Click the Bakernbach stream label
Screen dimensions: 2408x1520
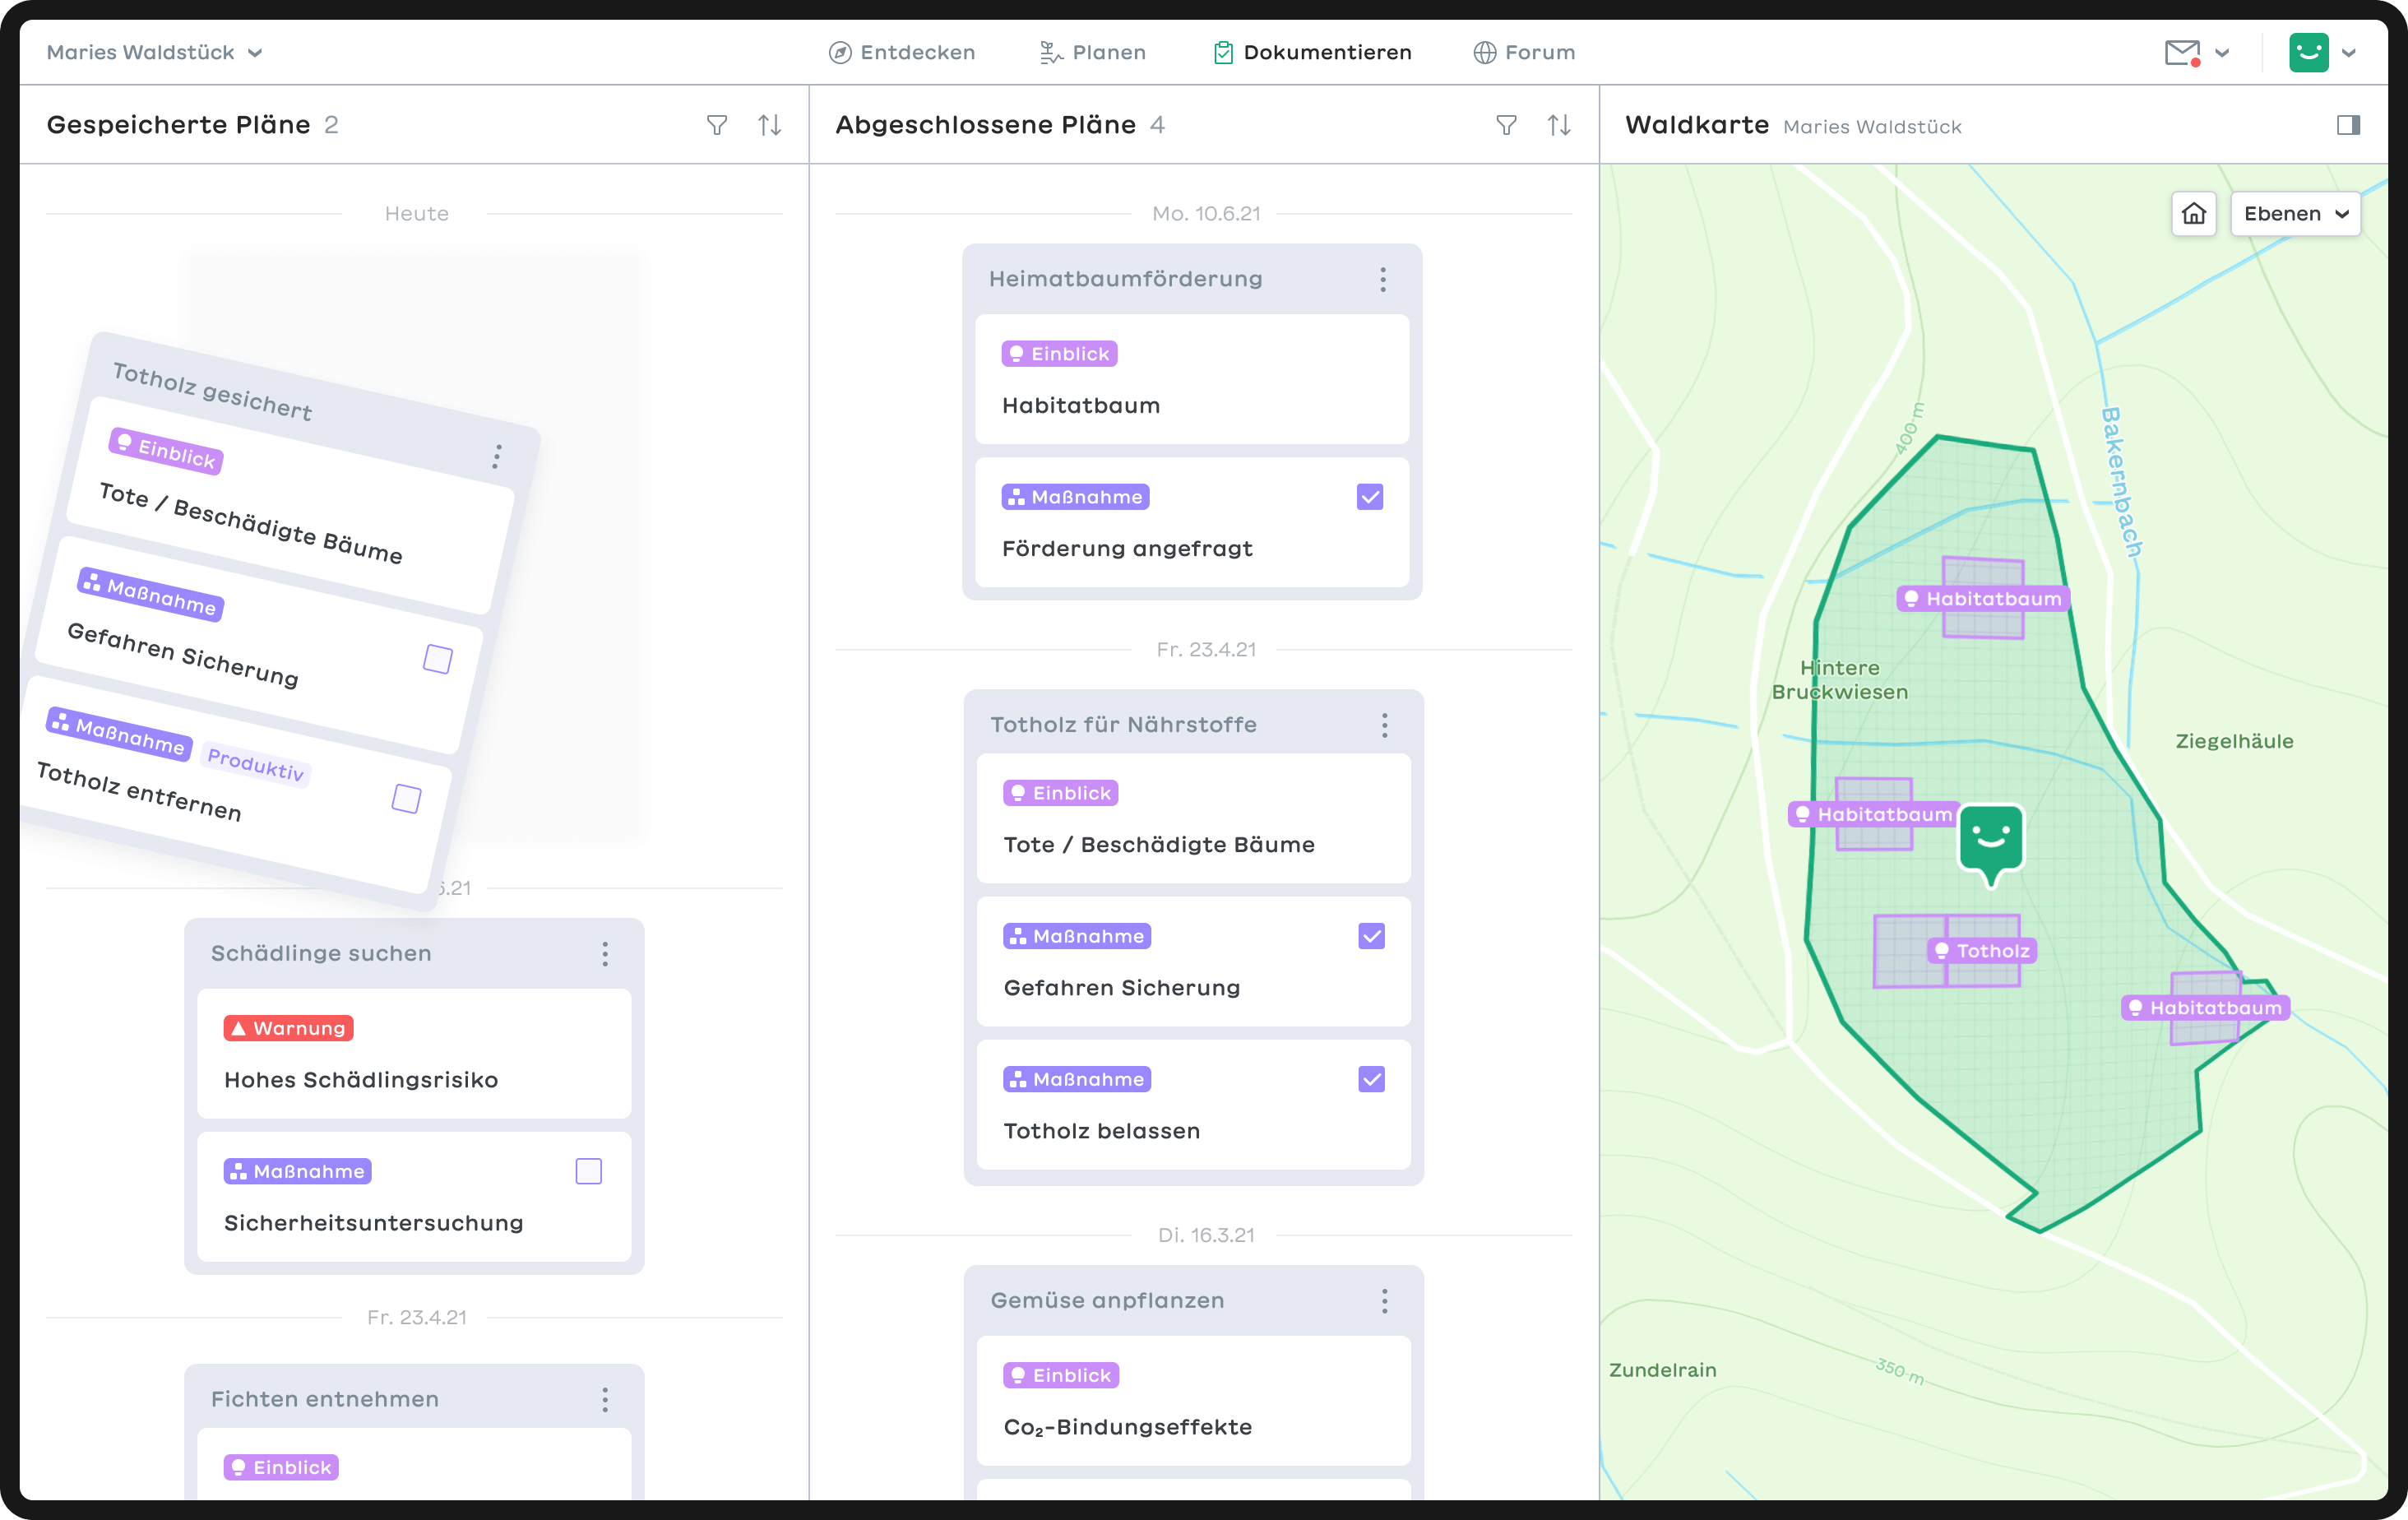click(2120, 482)
